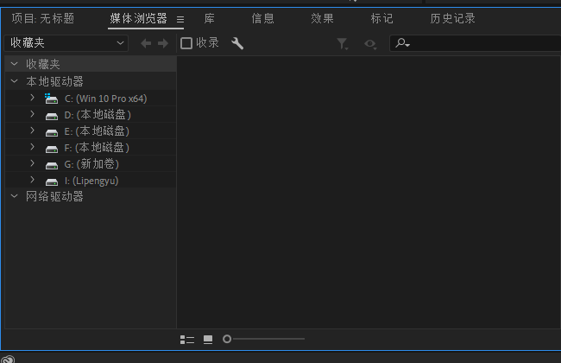This screenshot has height=363, width=561.
Task: Enable the 收录 checkbox
Action: (x=186, y=43)
